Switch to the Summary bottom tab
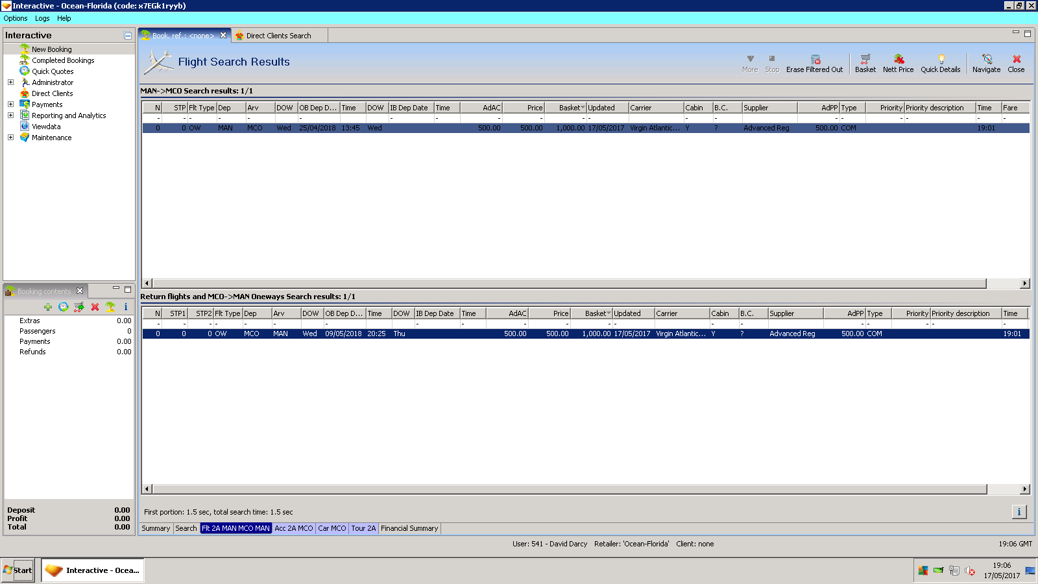This screenshot has width=1038, height=584. [156, 528]
